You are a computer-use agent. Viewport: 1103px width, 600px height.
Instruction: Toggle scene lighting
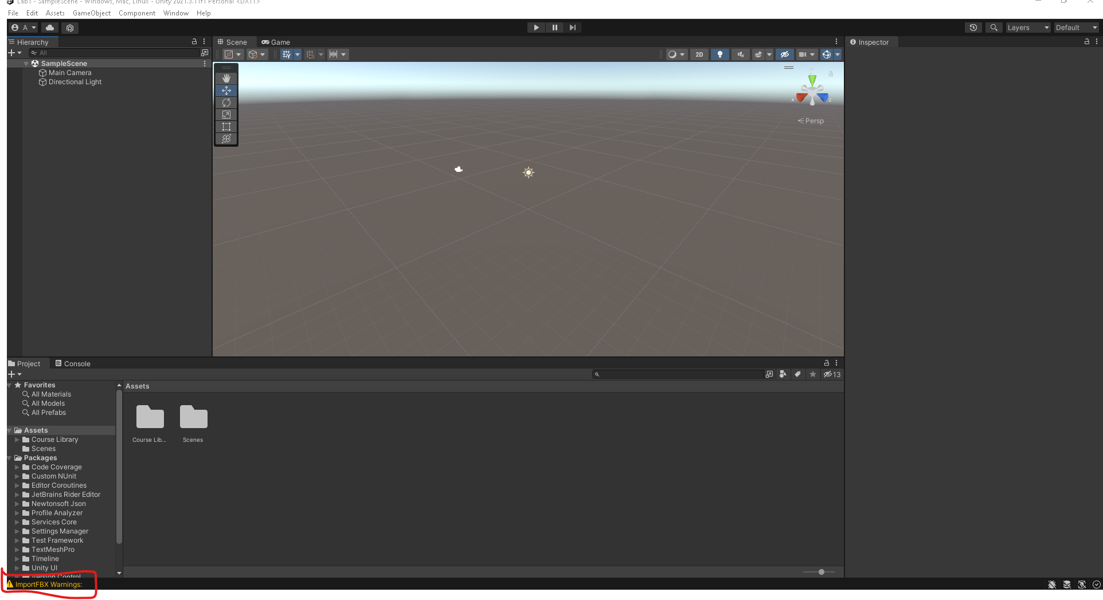720,54
